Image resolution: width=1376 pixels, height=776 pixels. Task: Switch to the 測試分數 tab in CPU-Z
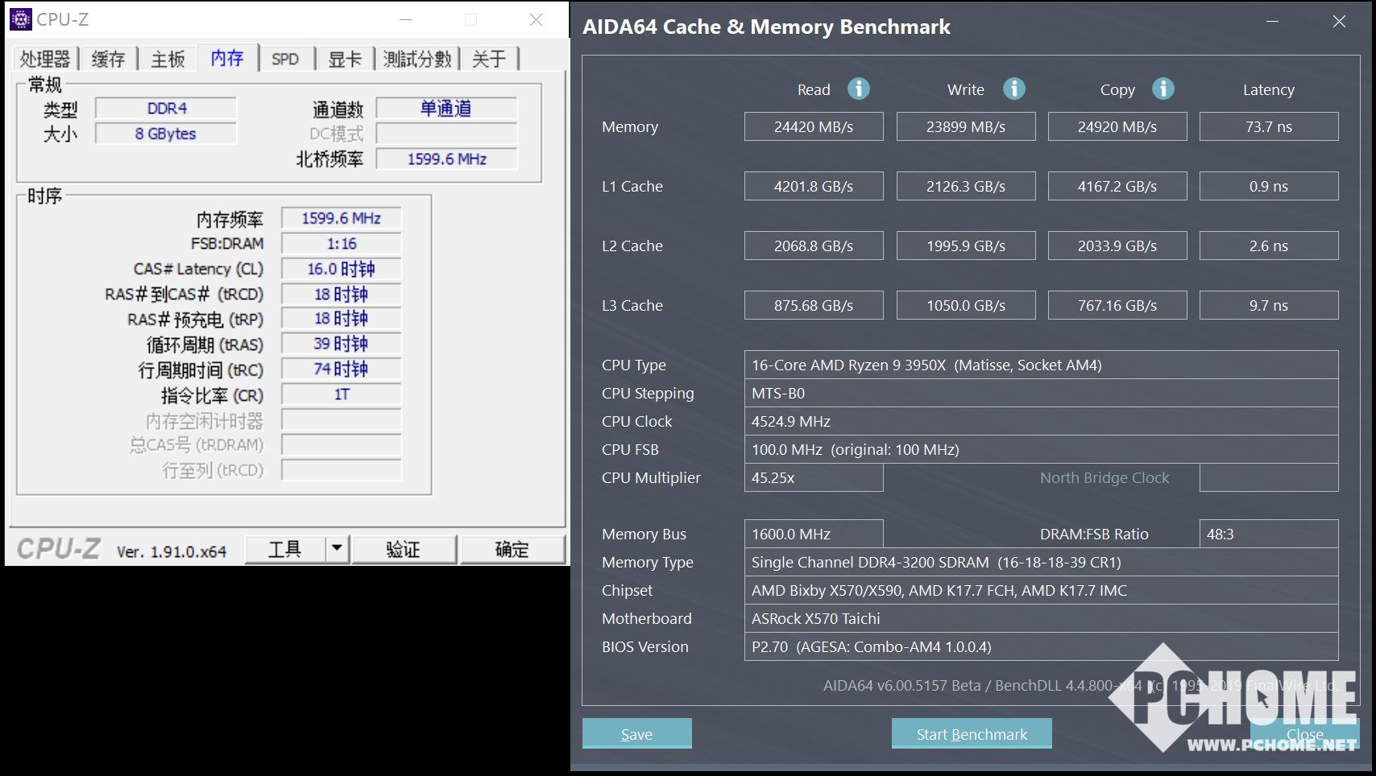point(417,59)
